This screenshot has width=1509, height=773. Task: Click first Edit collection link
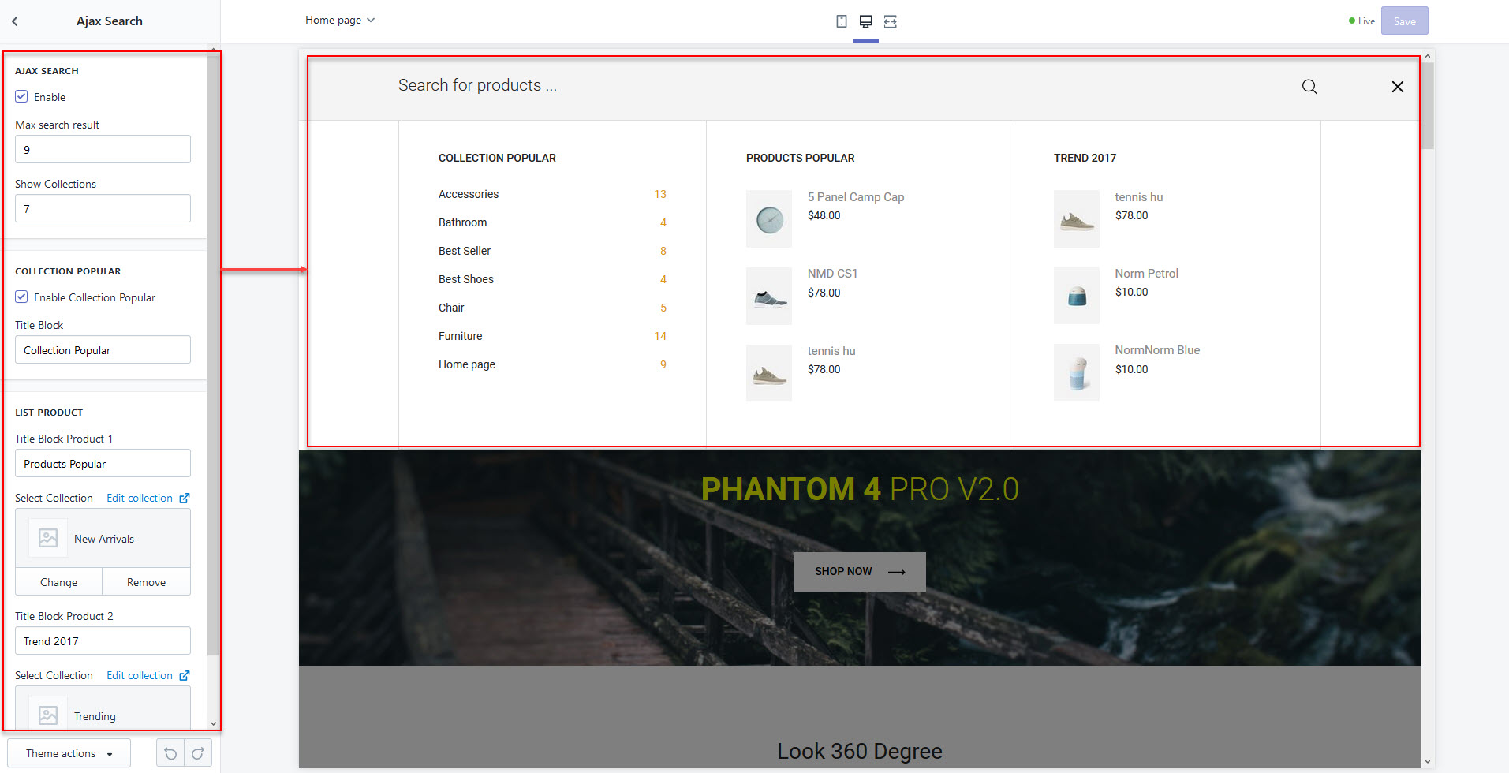coord(140,499)
